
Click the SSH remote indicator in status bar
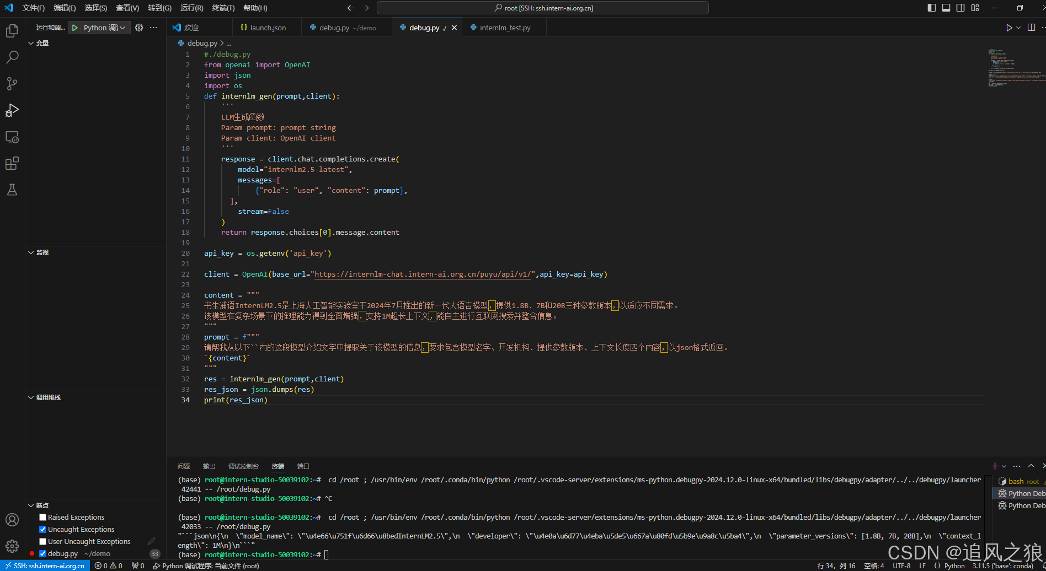pyautogui.click(x=45, y=565)
